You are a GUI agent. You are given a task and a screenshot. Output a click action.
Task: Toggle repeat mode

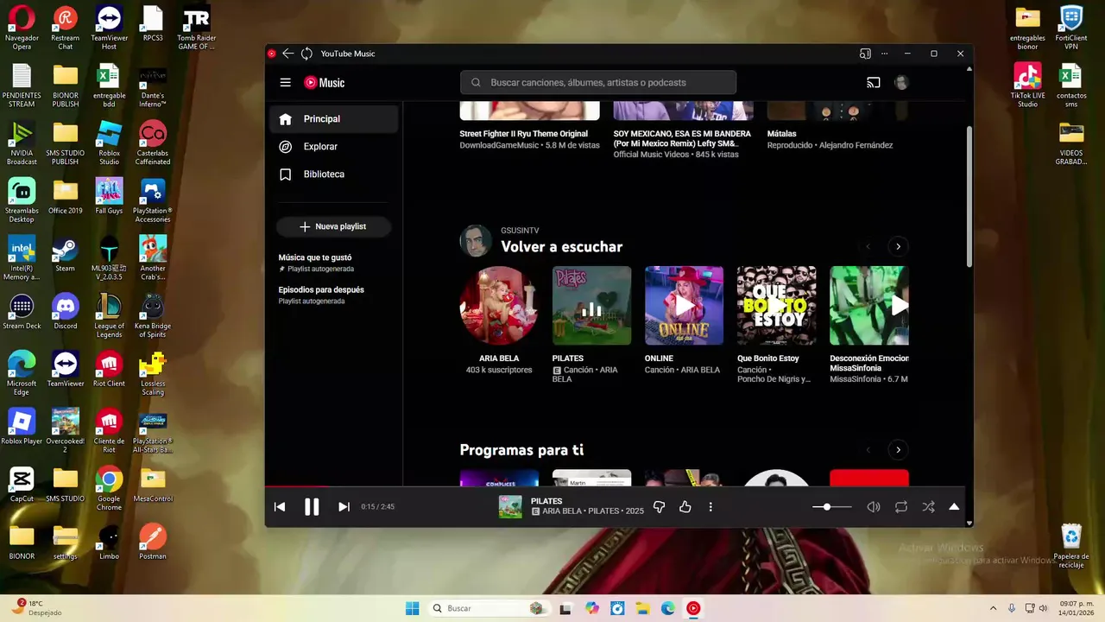pos(901,507)
